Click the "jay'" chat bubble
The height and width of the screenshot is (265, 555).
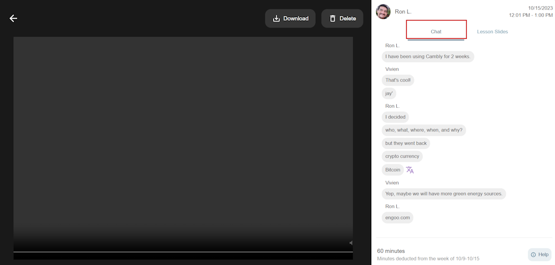[389, 93]
